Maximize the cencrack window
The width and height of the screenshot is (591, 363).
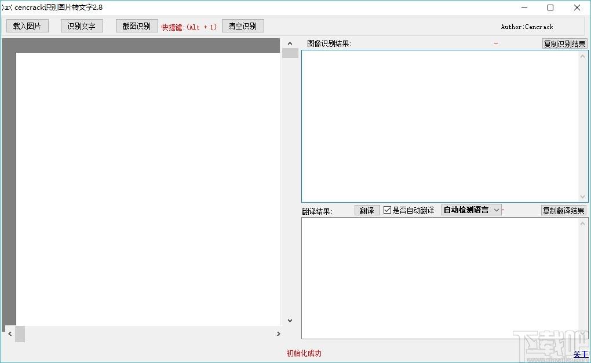[550, 8]
